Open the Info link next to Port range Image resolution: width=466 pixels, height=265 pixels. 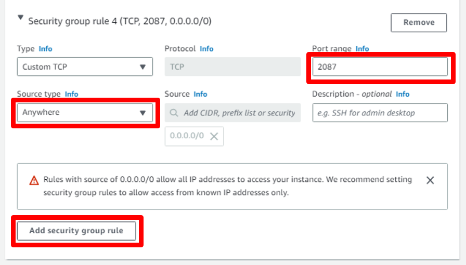click(x=363, y=49)
